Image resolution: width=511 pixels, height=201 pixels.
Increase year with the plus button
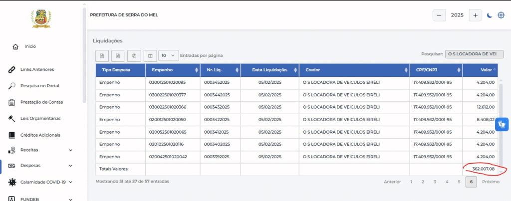pyautogui.click(x=476, y=15)
